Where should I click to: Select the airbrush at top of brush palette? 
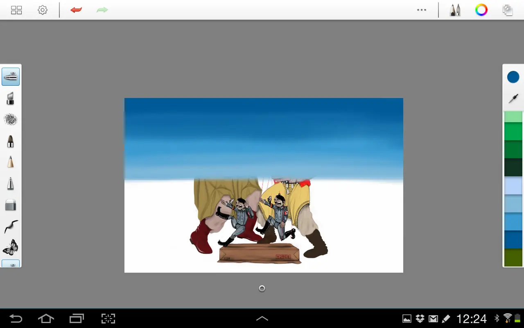11,77
